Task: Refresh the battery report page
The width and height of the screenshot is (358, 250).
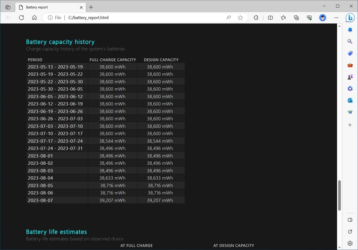Action: tap(21, 17)
